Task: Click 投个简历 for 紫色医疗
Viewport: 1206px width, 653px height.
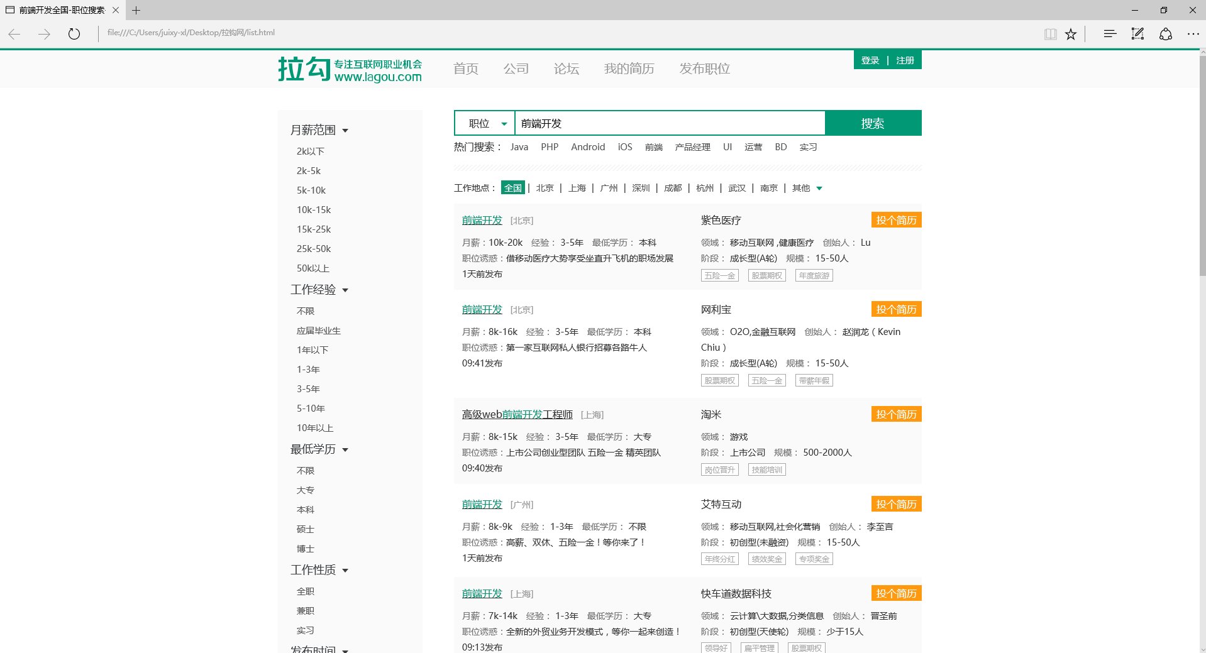Action: 897,220
